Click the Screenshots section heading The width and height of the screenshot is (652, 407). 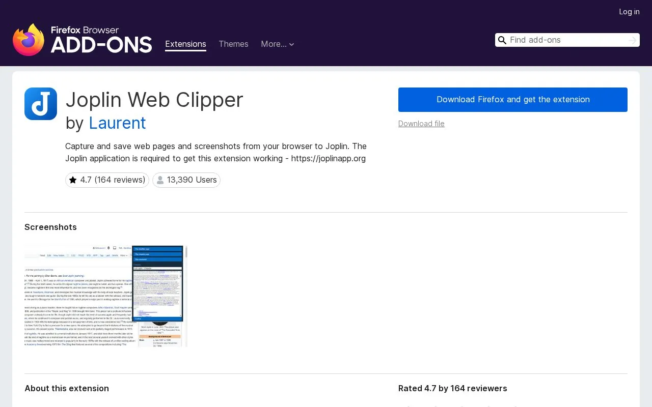[x=50, y=227]
